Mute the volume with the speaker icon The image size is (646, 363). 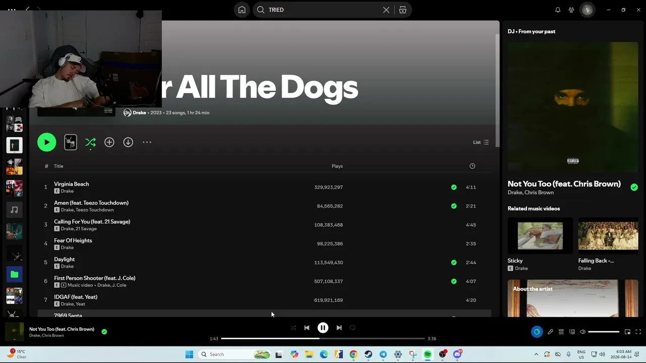pyautogui.click(x=582, y=332)
